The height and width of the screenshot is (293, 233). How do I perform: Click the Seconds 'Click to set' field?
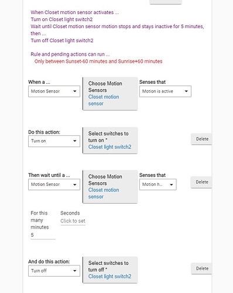73,221
